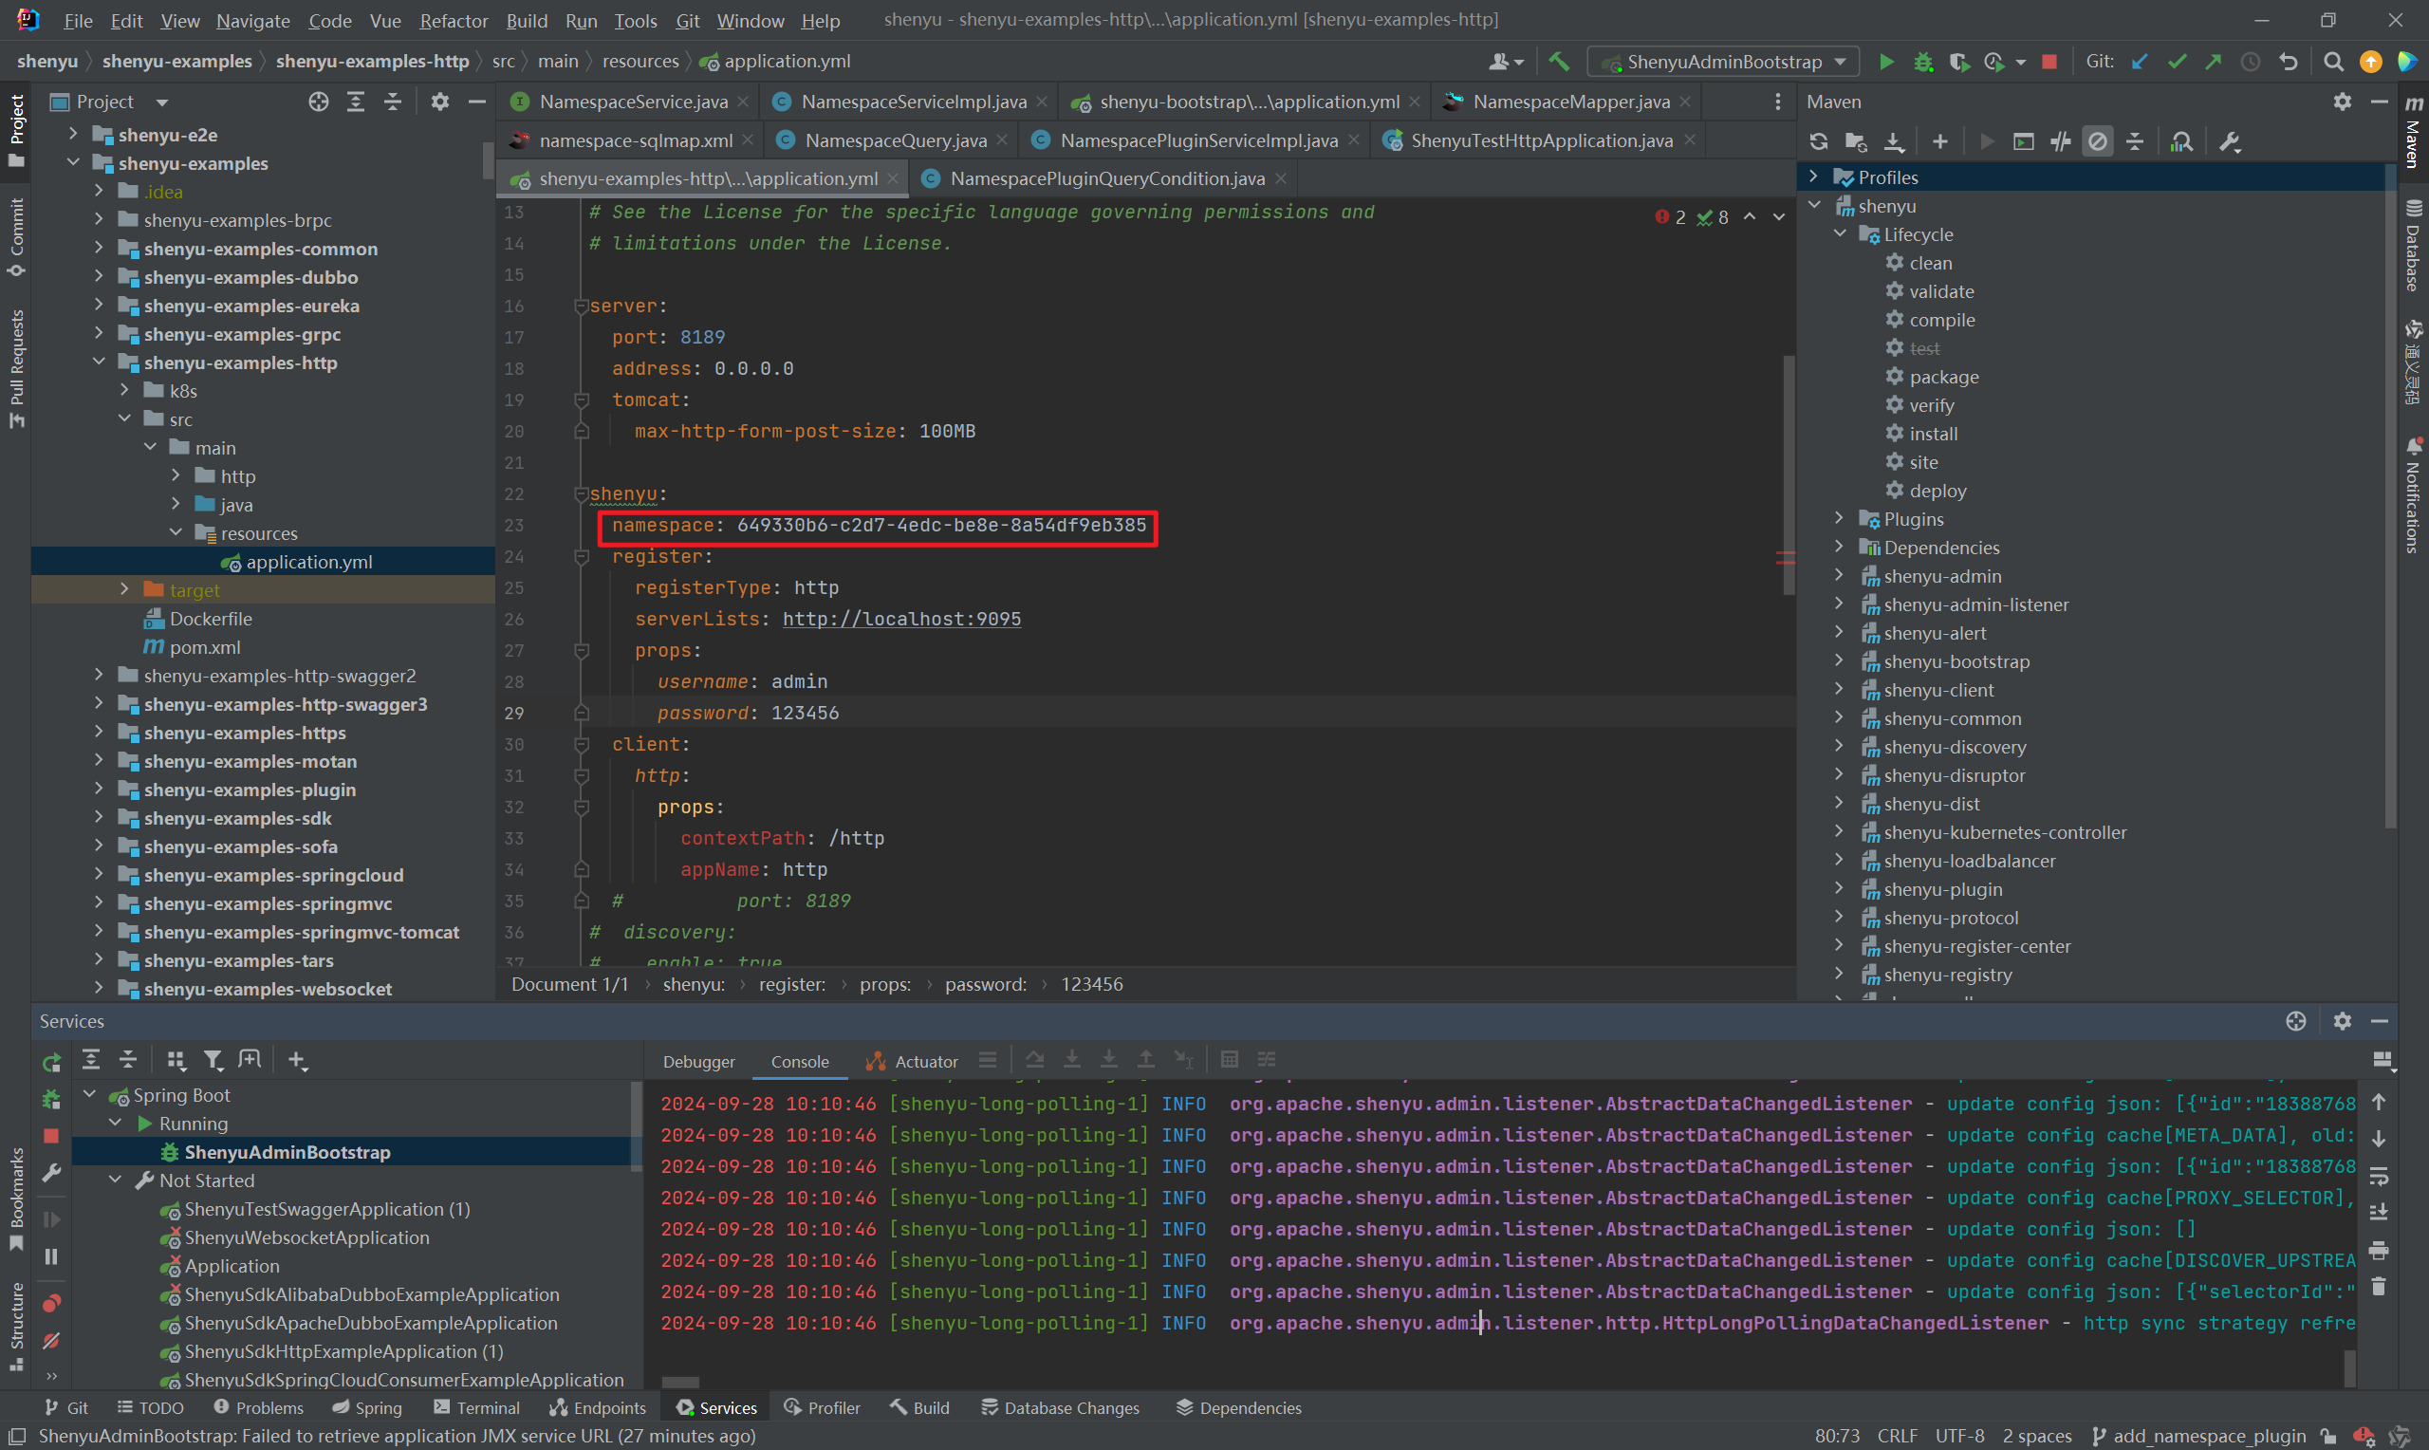Reload all Maven projects
This screenshot has width=2429, height=1450.
[1819, 141]
